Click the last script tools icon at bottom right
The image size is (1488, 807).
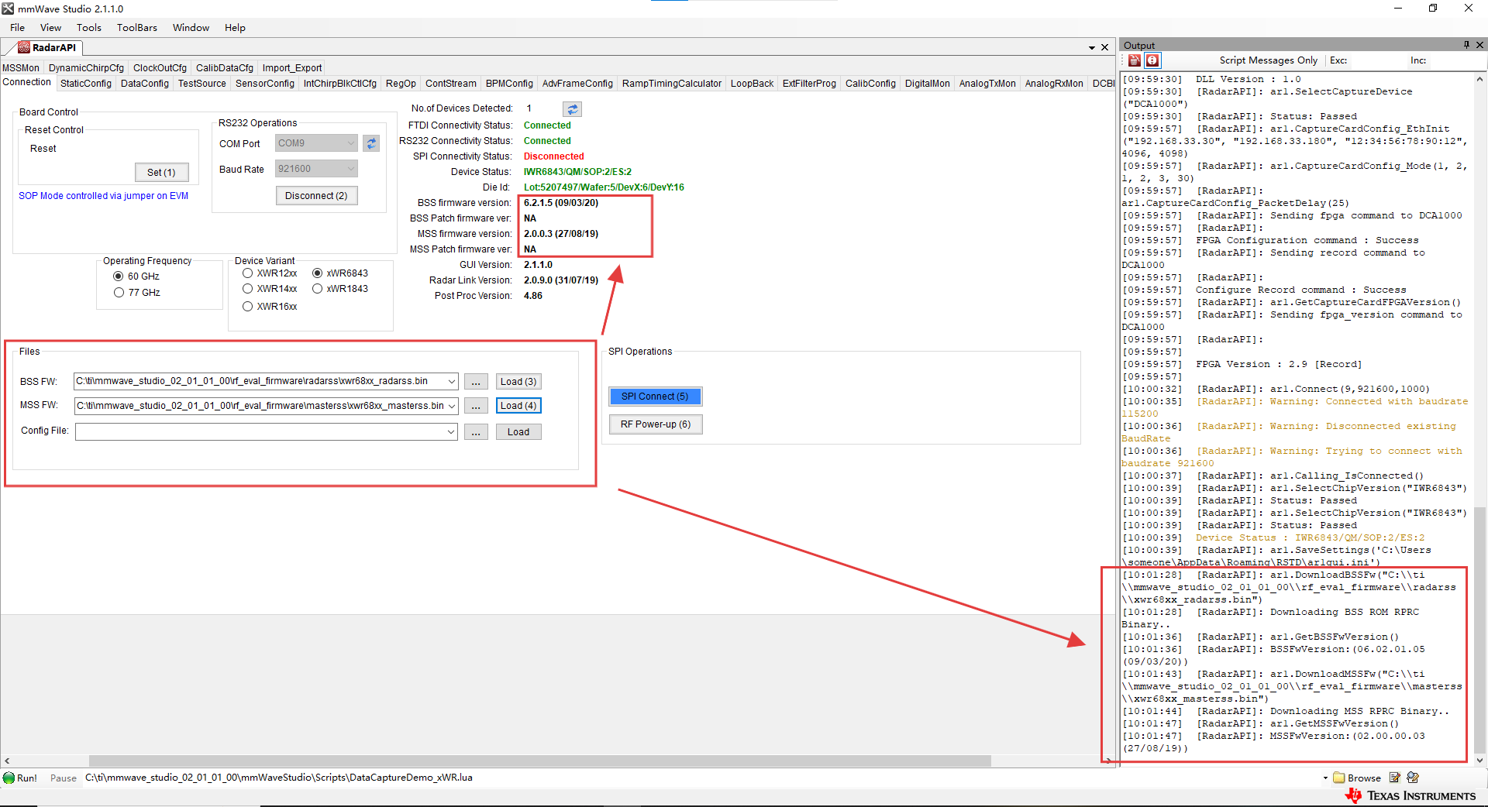click(1413, 778)
